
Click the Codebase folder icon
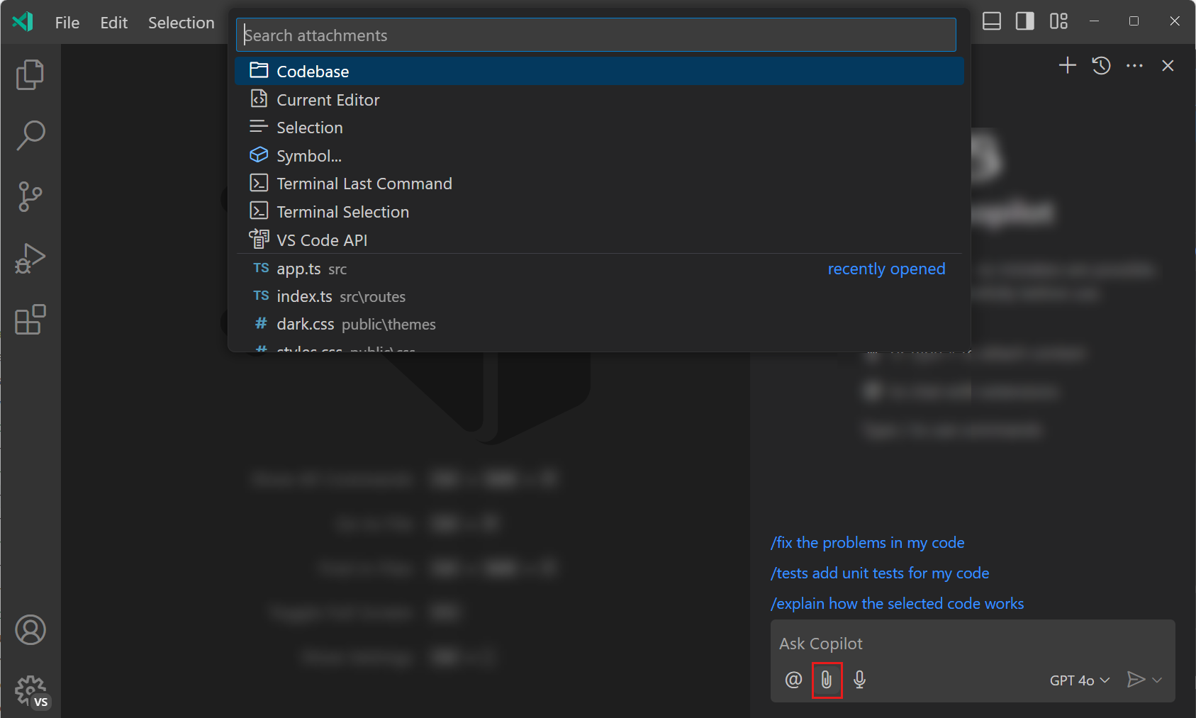coord(259,70)
